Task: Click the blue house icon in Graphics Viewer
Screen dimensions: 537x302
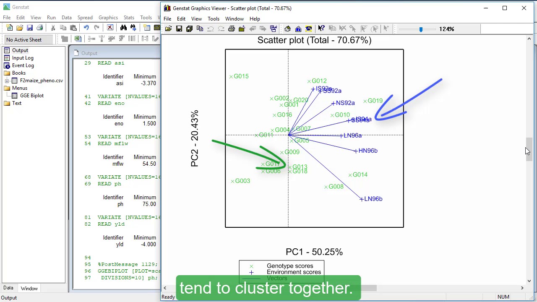Action: point(298,29)
